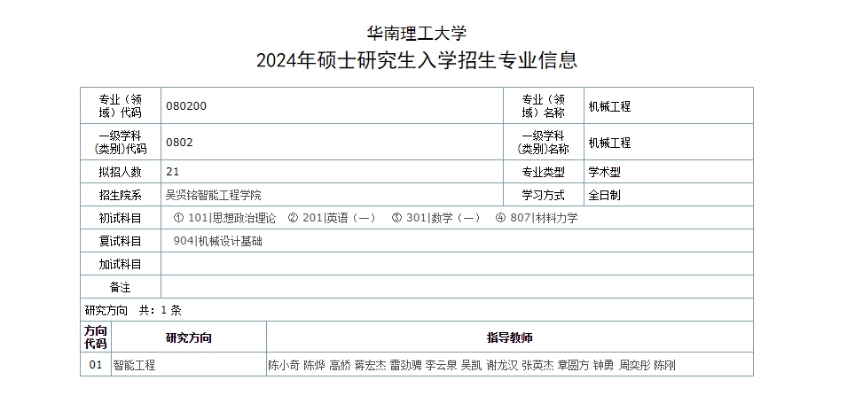
Task: Select 904|机械设计基础 subject
Action: [217, 241]
